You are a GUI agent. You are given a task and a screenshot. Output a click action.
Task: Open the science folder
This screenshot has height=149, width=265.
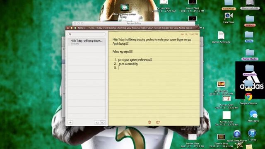point(250,21)
